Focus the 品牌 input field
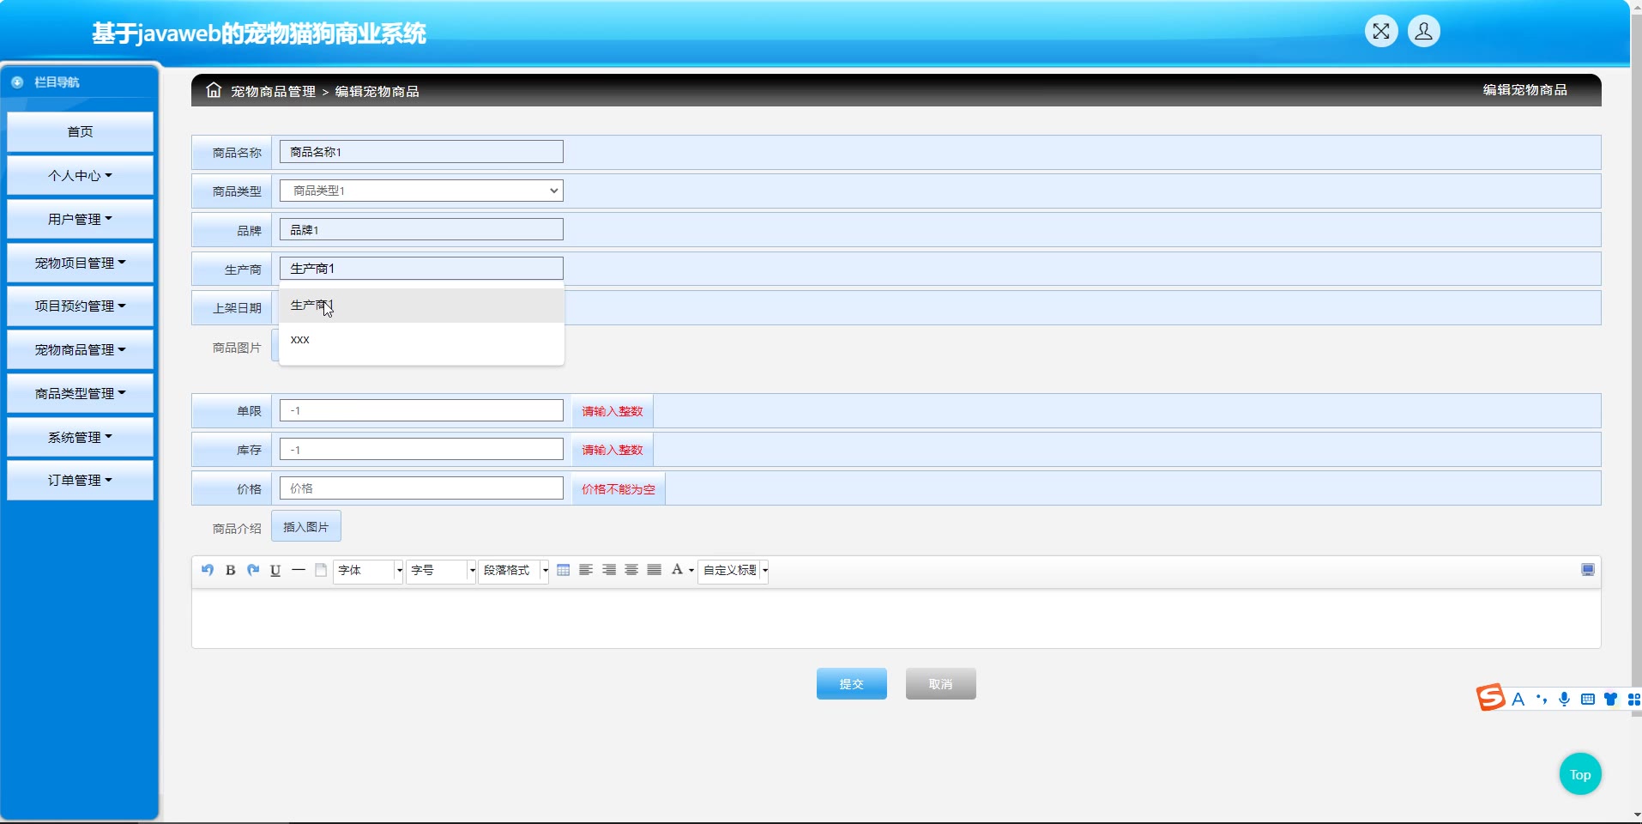Image resolution: width=1642 pixels, height=824 pixels. click(421, 229)
